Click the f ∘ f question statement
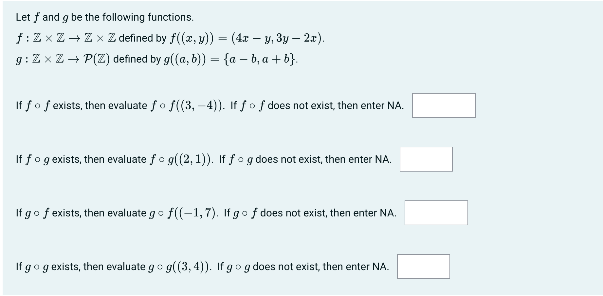 [x=210, y=105]
